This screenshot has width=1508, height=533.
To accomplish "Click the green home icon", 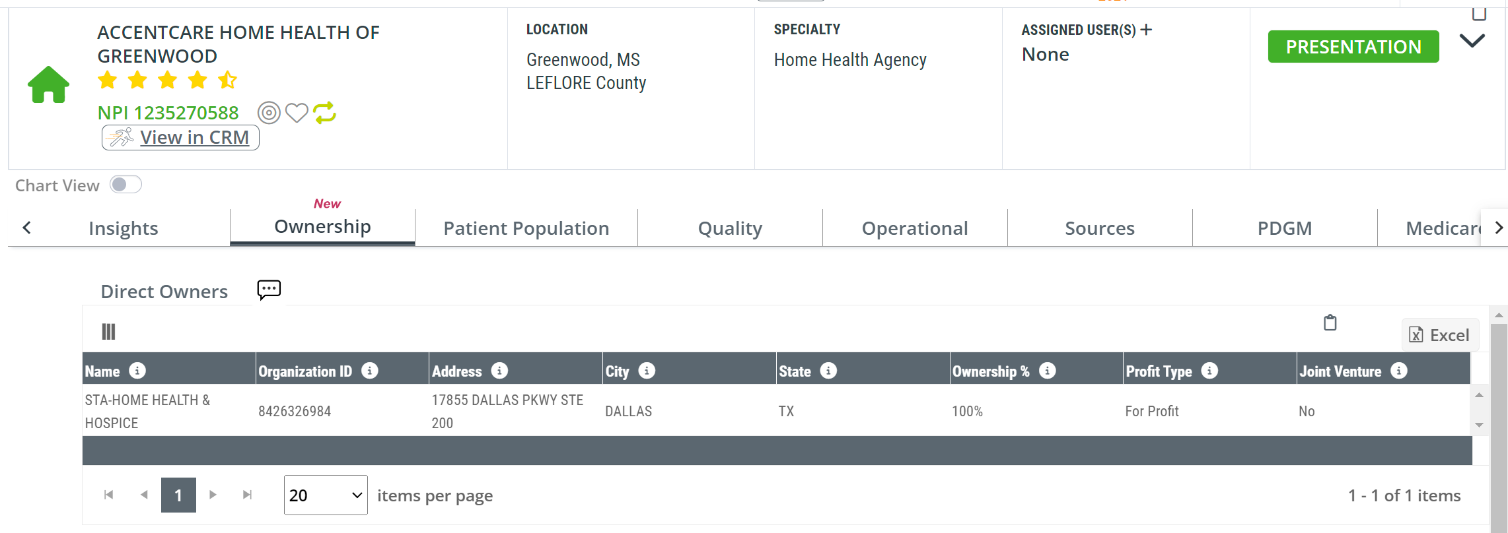I will click(48, 84).
